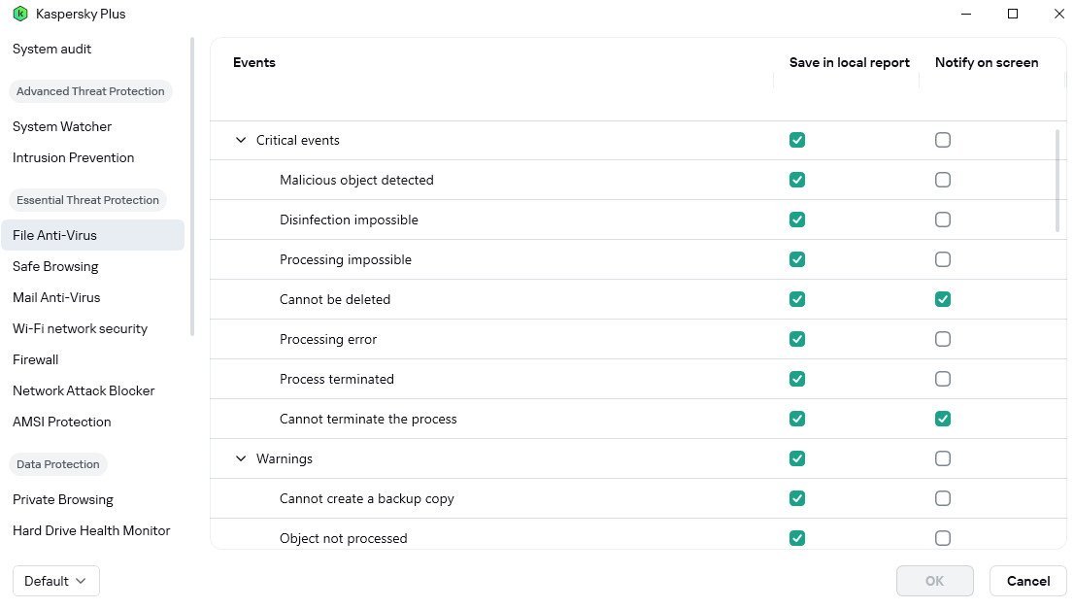Enable screen notification for Object not processed

[x=943, y=538]
